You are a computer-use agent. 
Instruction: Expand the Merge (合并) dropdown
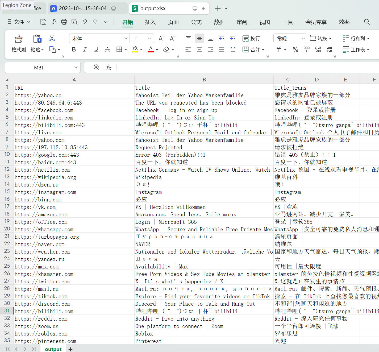pyautogui.click(x=263, y=49)
